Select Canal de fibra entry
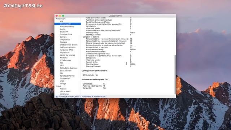The image size is (231, 130). (66, 34)
